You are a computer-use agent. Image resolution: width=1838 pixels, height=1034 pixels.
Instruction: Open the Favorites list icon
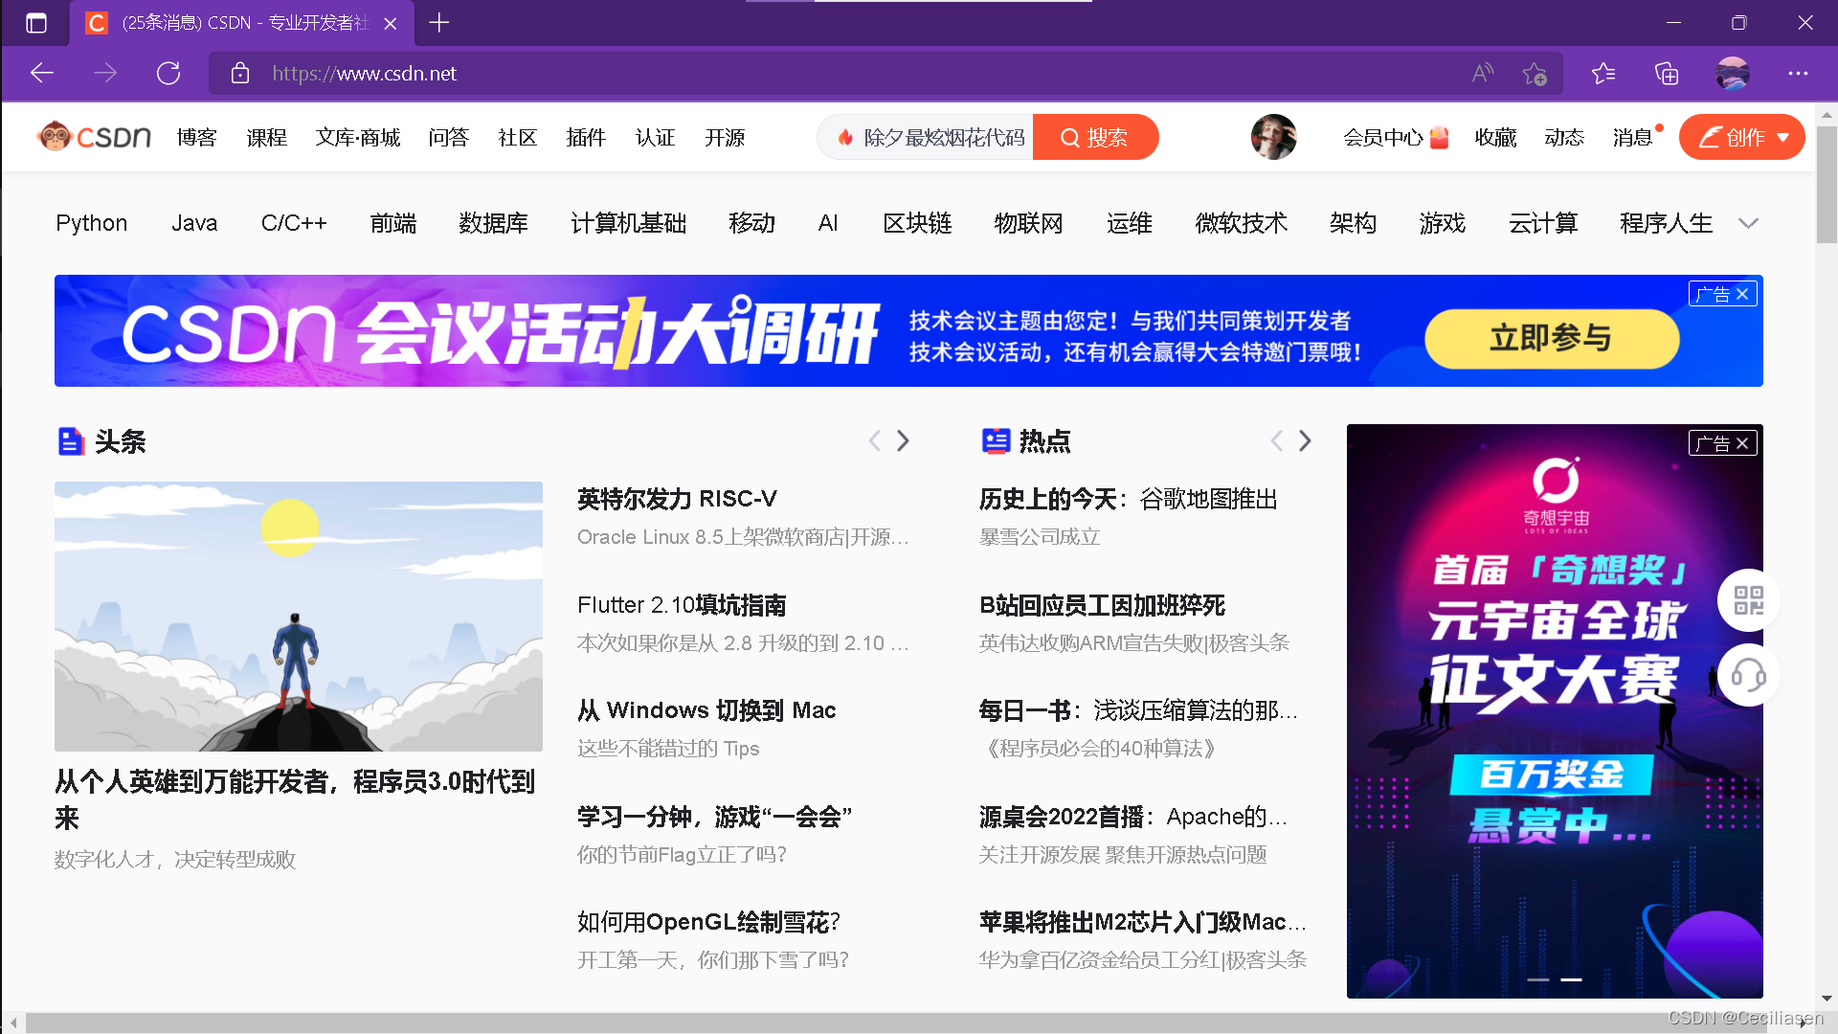[x=1603, y=73]
